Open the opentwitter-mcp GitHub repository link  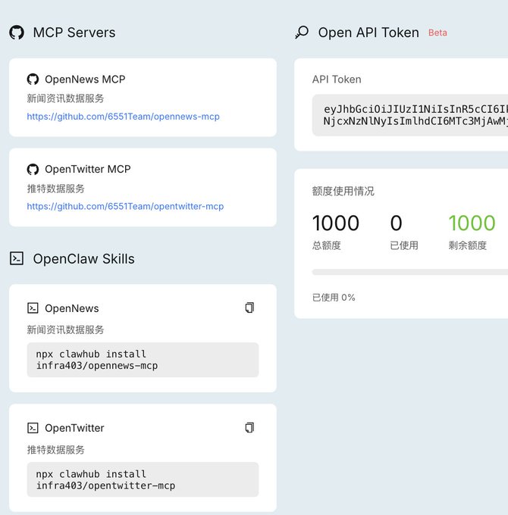[x=125, y=206]
